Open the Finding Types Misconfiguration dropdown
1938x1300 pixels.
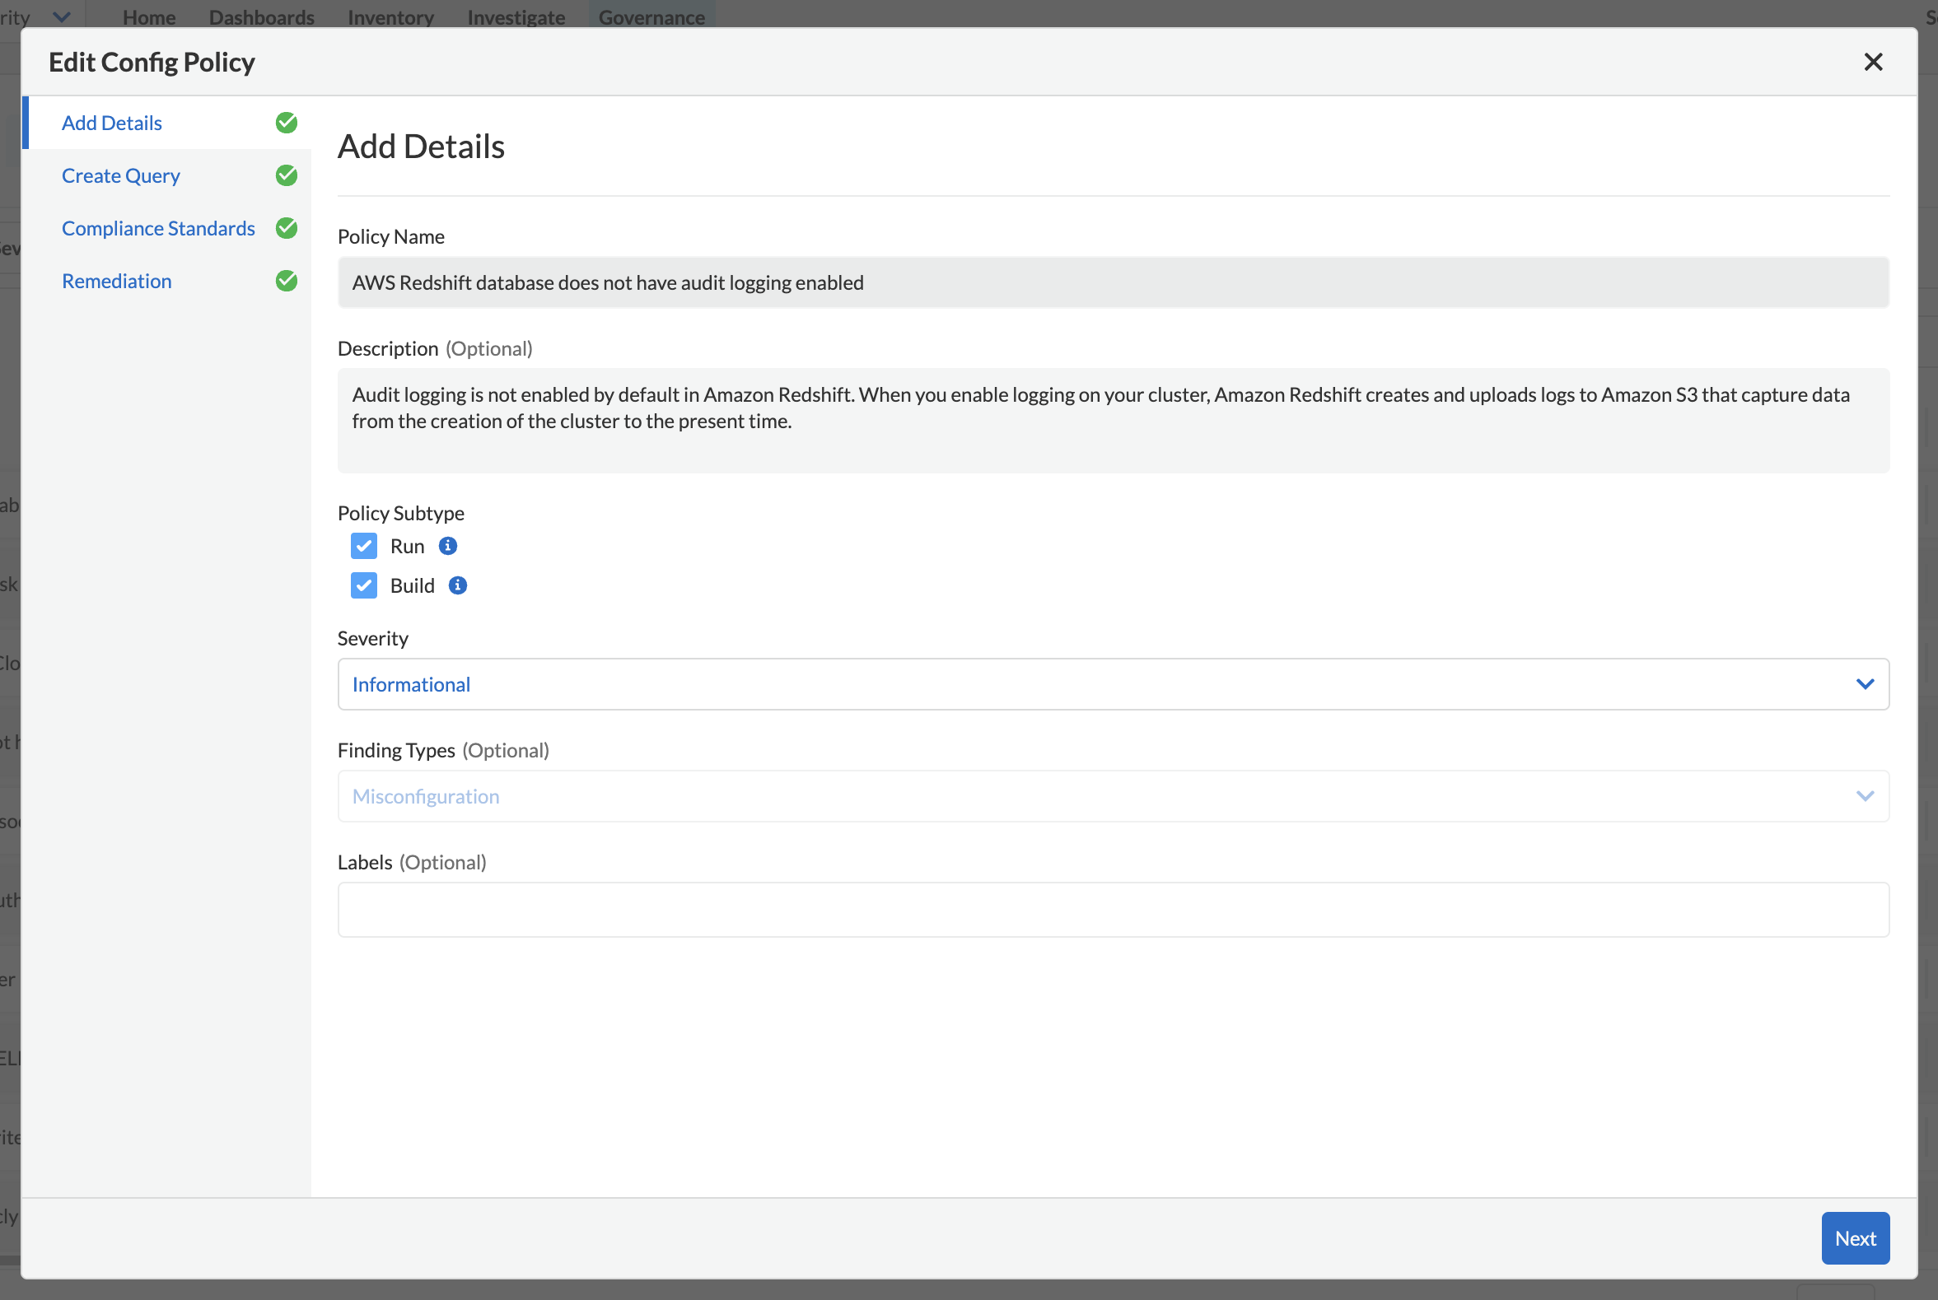[x=1111, y=796]
